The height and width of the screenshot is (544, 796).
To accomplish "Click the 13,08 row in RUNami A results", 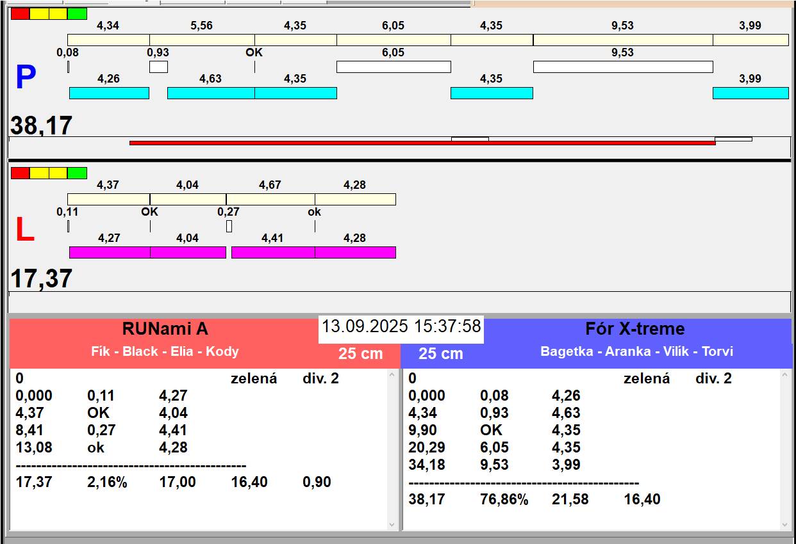I will click(x=102, y=447).
